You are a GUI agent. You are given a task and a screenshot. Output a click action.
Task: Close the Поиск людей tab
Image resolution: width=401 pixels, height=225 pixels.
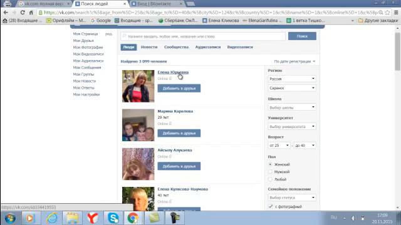pos(125,4)
